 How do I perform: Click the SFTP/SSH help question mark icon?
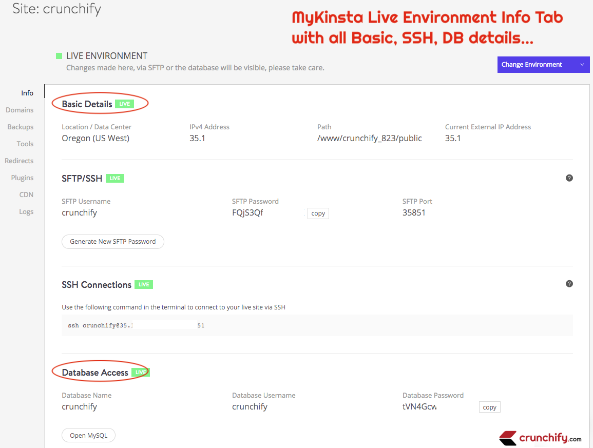[569, 178]
